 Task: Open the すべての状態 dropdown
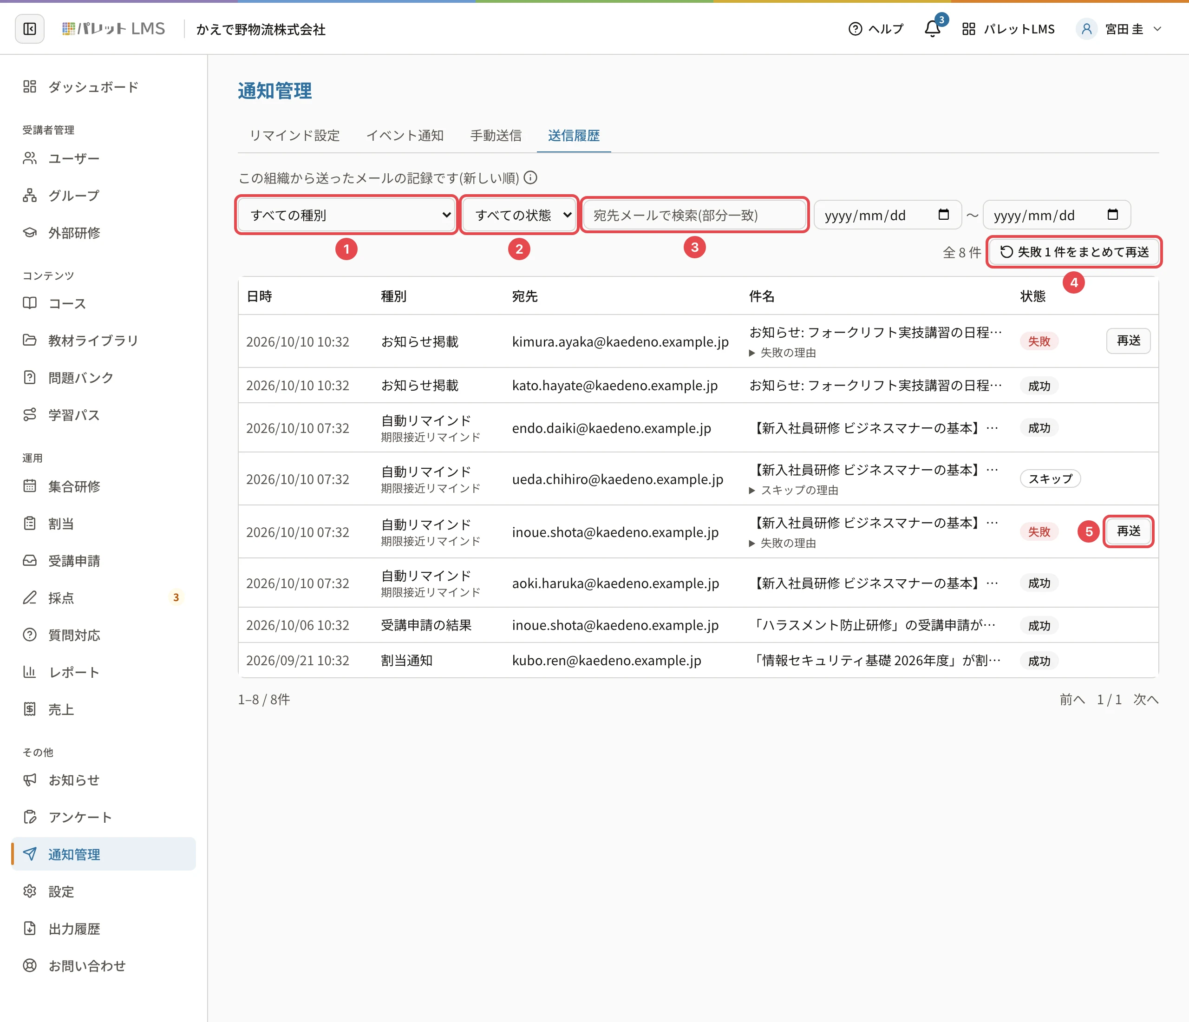click(x=520, y=215)
